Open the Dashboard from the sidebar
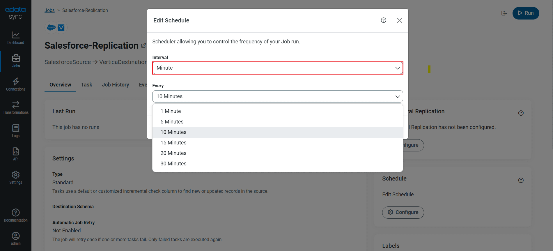This screenshot has width=553, height=251. pos(16,38)
